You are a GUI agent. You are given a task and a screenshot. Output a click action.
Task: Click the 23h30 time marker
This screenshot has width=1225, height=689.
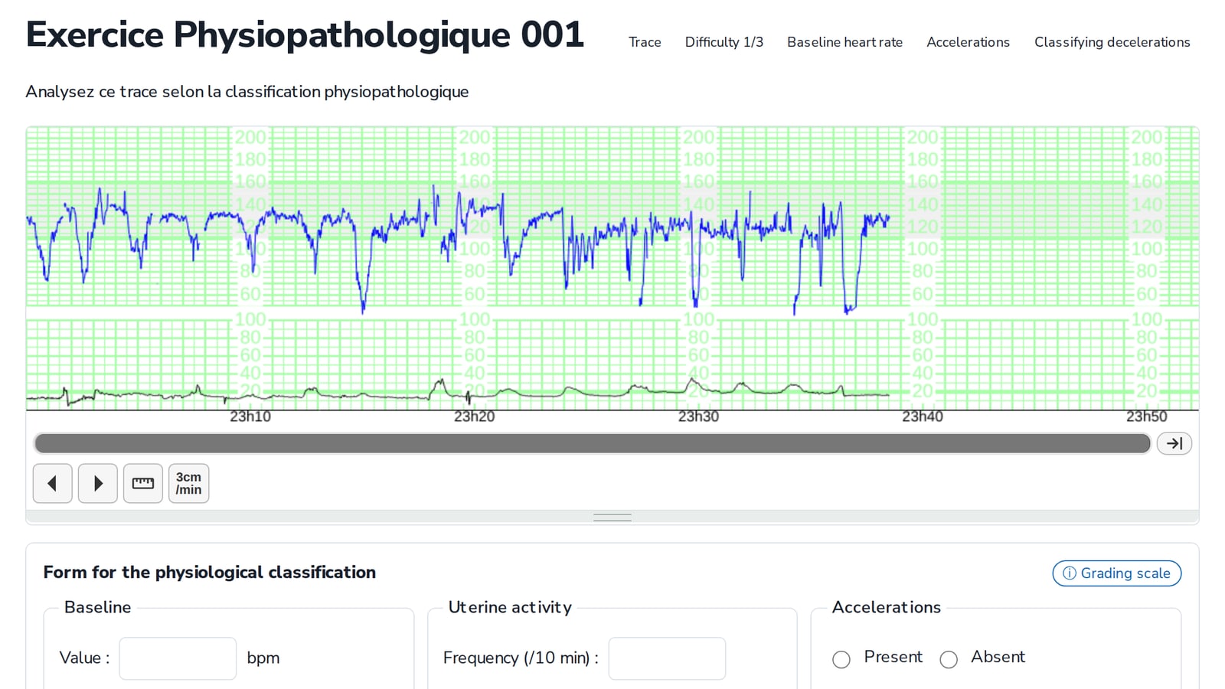(x=698, y=416)
